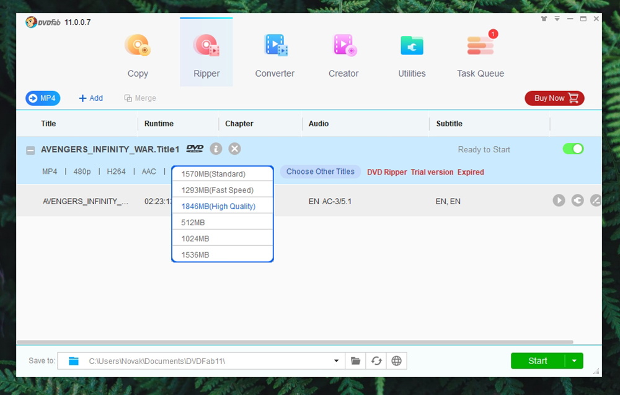Click the Subtitle column header
Screen dimensions: 620x395
pos(449,124)
